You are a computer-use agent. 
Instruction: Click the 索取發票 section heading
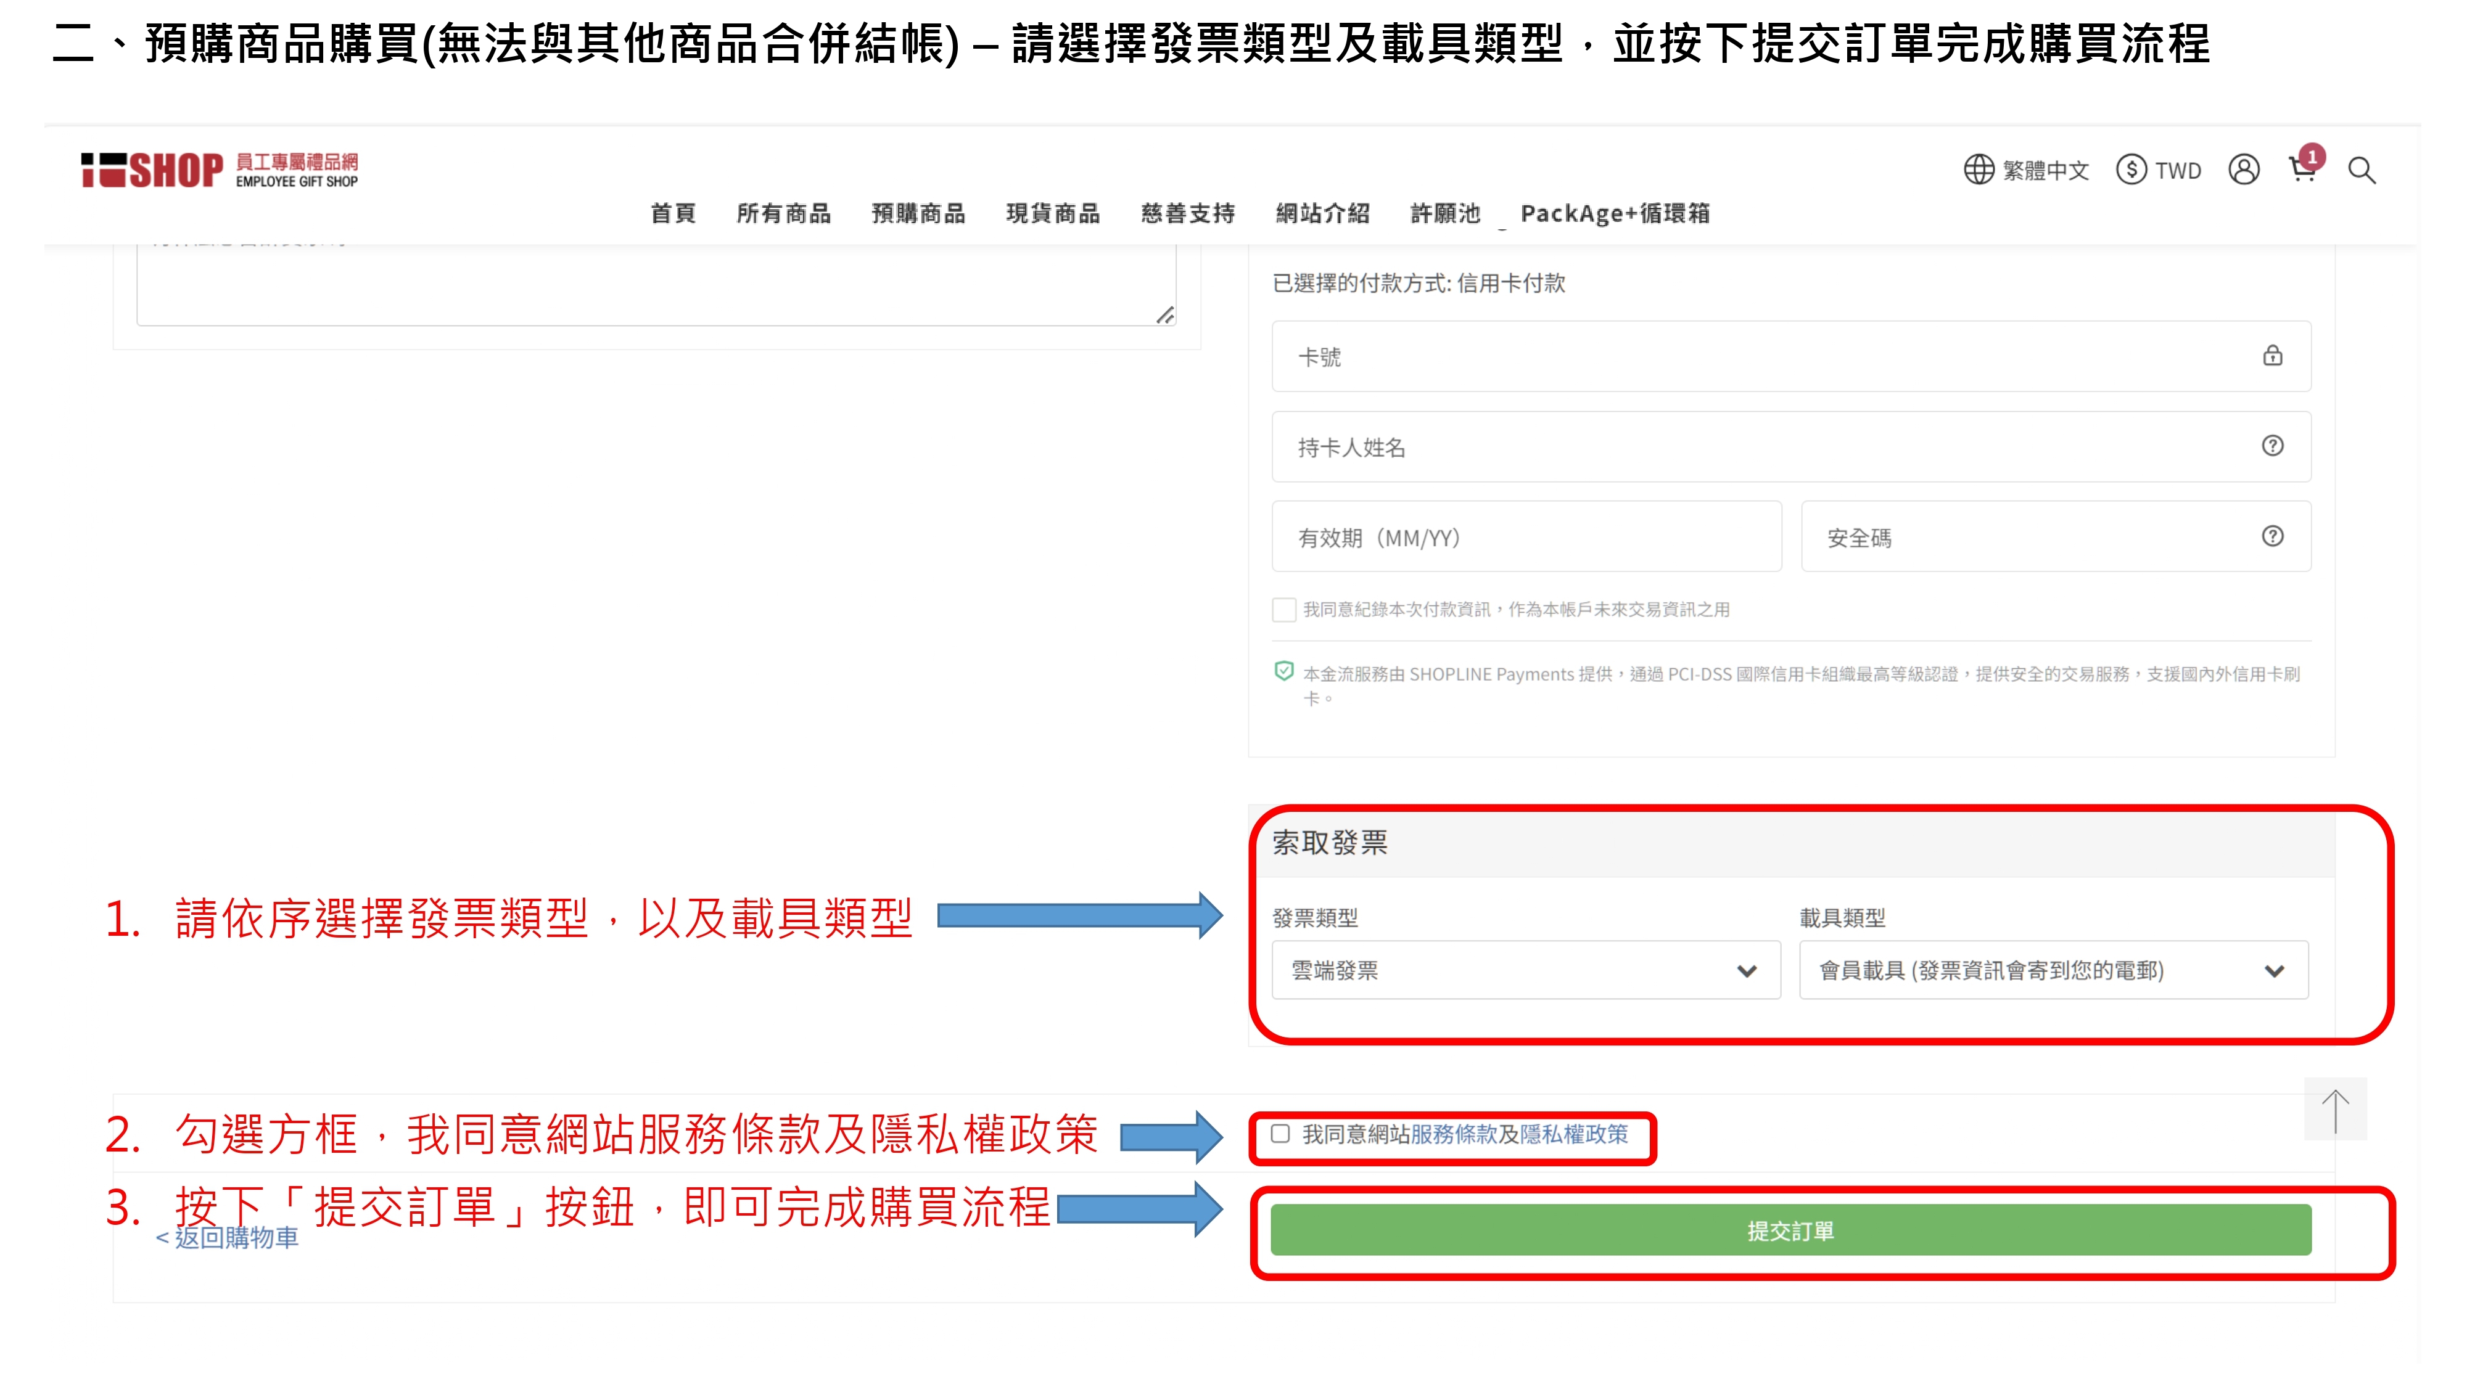click(x=1330, y=842)
